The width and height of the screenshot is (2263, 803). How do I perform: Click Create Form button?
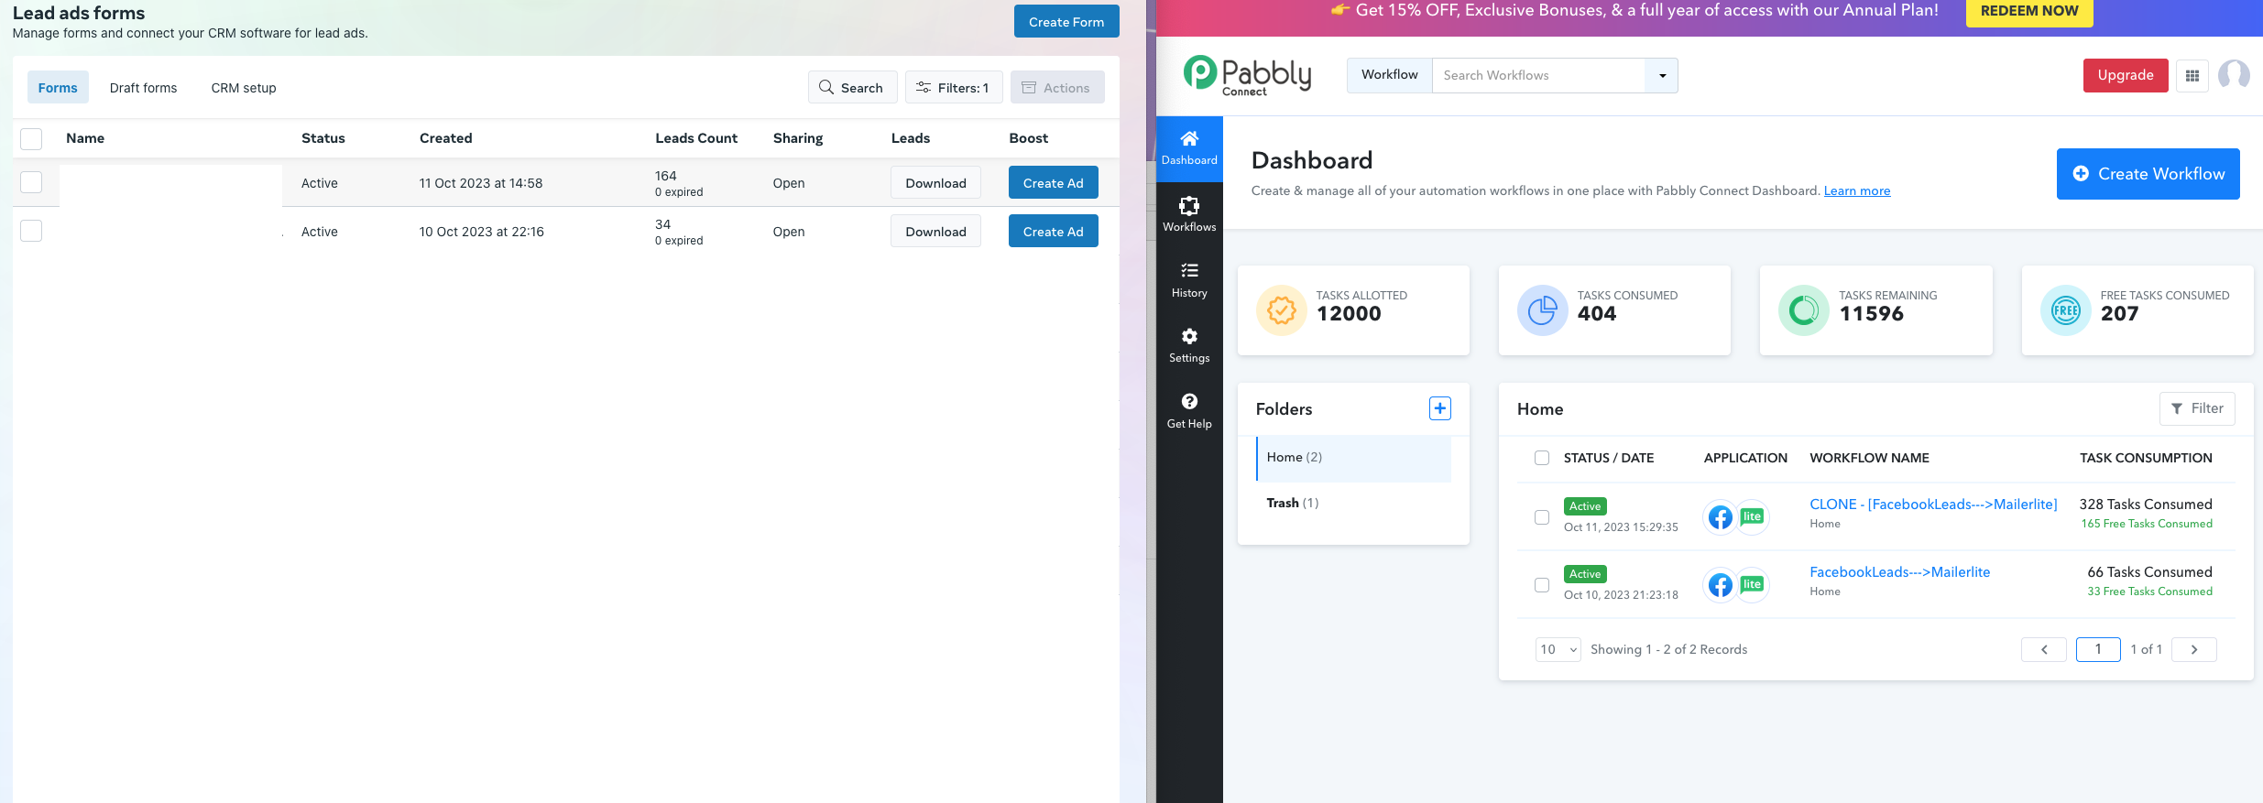[1066, 22]
